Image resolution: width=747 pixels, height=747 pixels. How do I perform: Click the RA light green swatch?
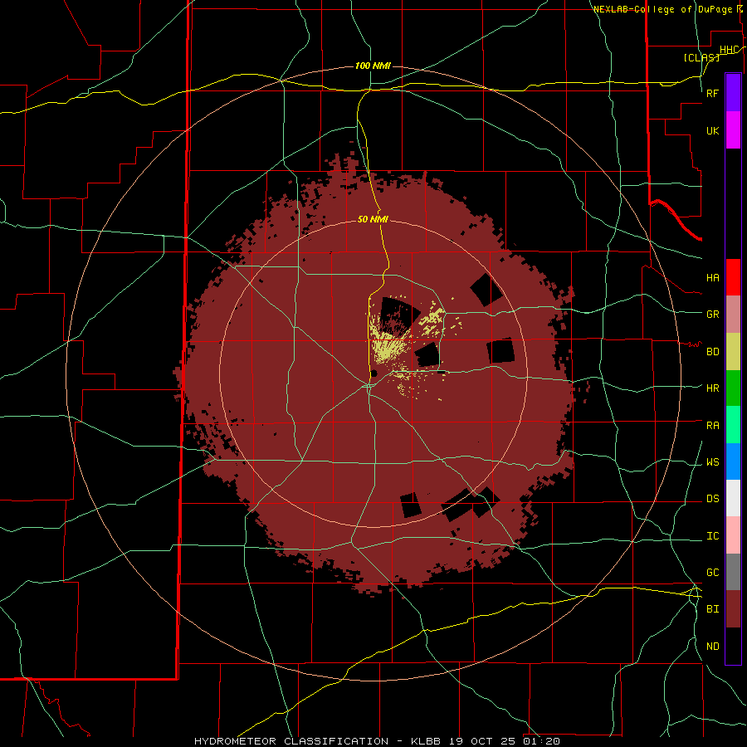click(733, 425)
